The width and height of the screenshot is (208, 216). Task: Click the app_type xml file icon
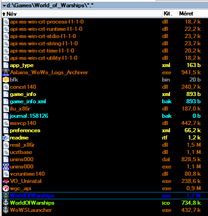(6, 65)
